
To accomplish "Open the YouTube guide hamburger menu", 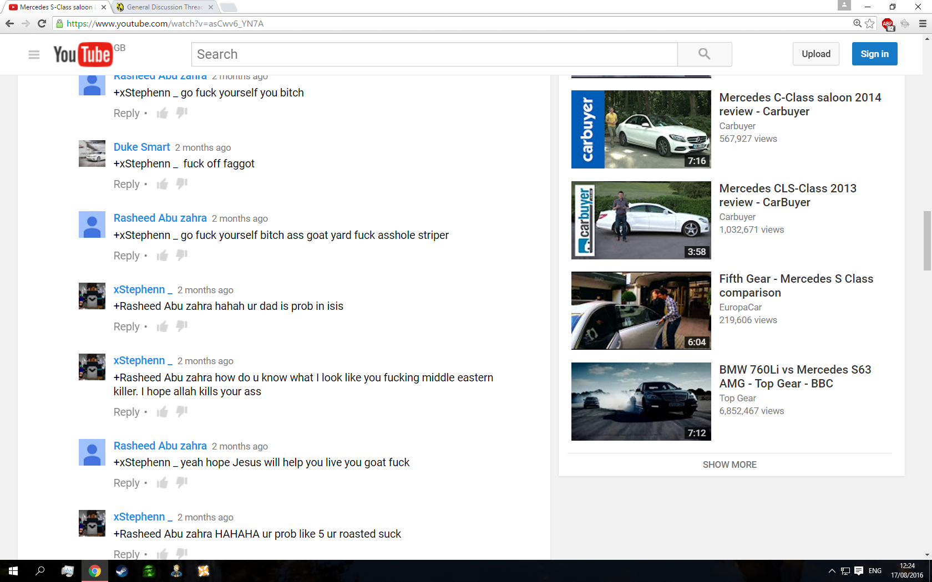I will (x=34, y=54).
